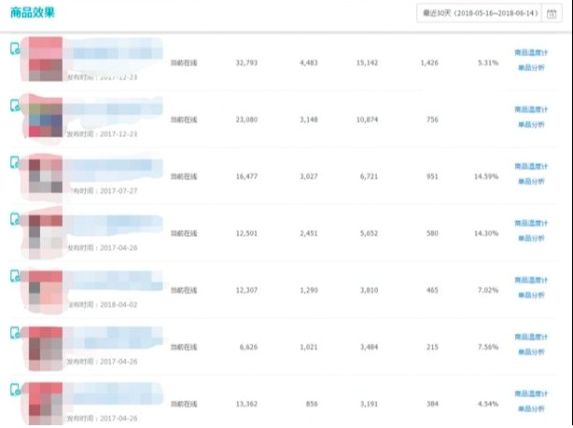Click the mobile device icon in the 16,477 row
The width and height of the screenshot is (573, 428).
pyautogui.click(x=15, y=162)
